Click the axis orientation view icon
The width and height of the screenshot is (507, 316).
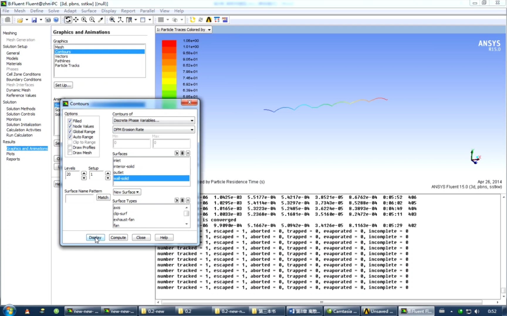(120, 20)
